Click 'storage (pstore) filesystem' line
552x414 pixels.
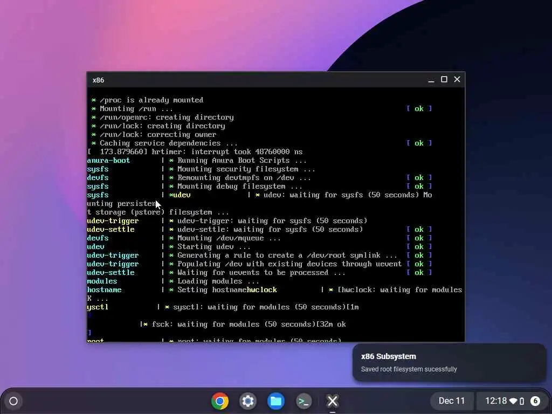pyautogui.click(x=158, y=212)
